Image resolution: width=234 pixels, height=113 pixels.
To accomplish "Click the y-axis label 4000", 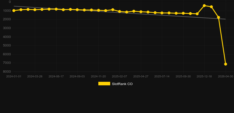I will [7, 37].
